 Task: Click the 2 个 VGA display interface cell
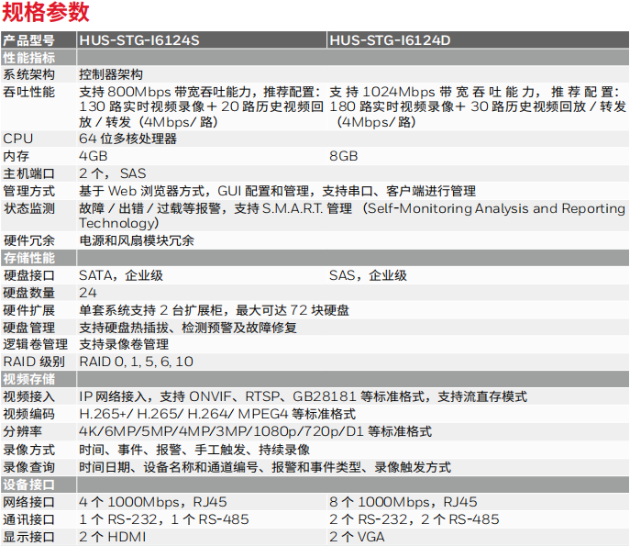pos(359,537)
